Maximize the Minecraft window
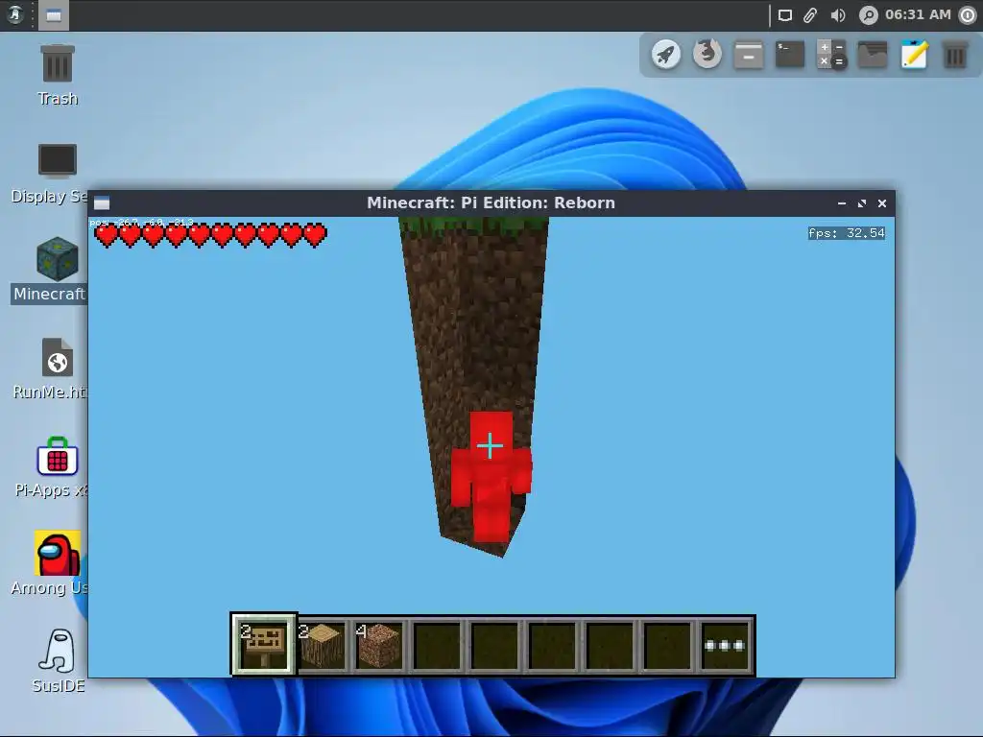The image size is (983, 737). coord(862,203)
